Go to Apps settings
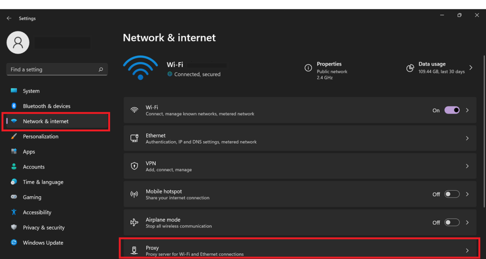The image size is (486, 259). (x=57, y=151)
